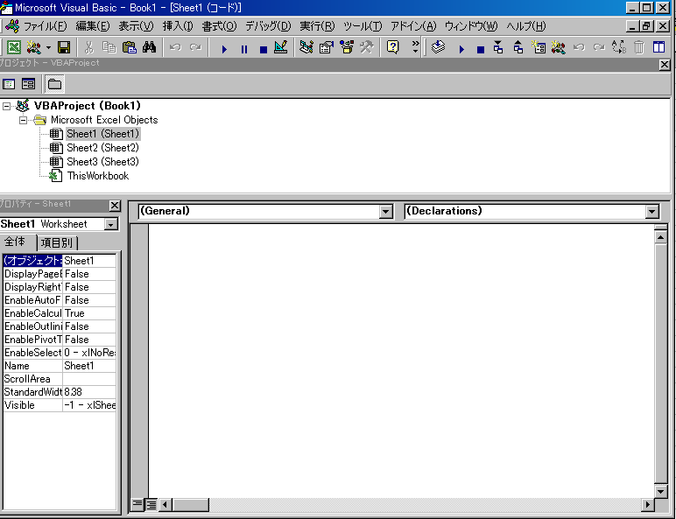The image size is (676, 519).
Task: Switch to Full Module View button
Action: pyautogui.click(x=151, y=504)
